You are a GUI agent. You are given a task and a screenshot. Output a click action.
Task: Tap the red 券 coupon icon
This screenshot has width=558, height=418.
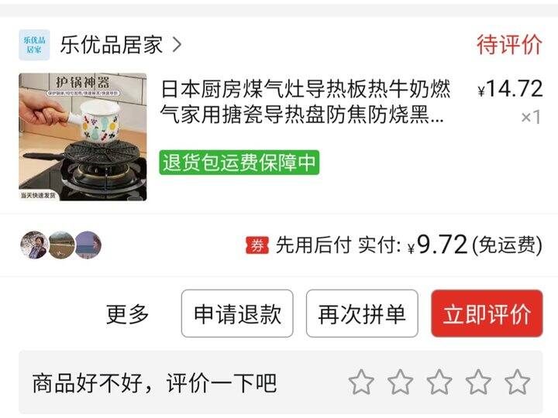(x=257, y=245)
